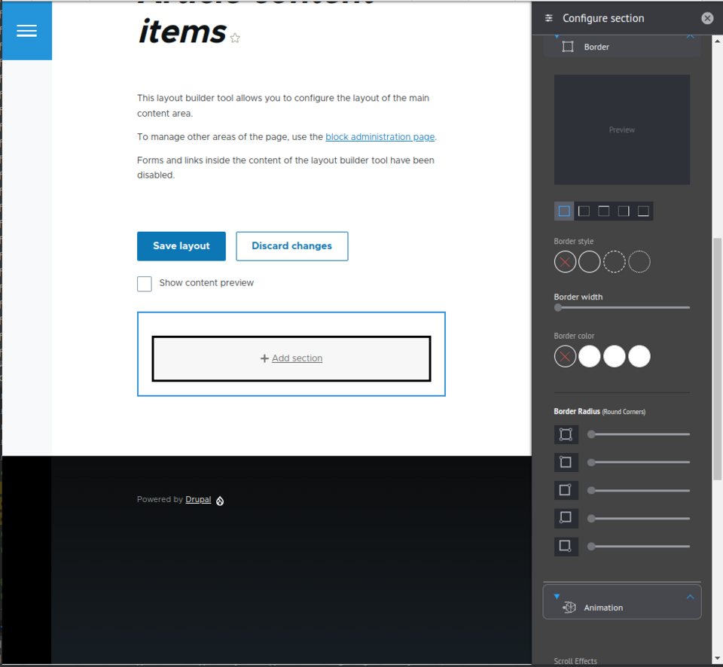Select bottom-side border option
Viewport: 723px width, 667px height.
pos(643,211)
